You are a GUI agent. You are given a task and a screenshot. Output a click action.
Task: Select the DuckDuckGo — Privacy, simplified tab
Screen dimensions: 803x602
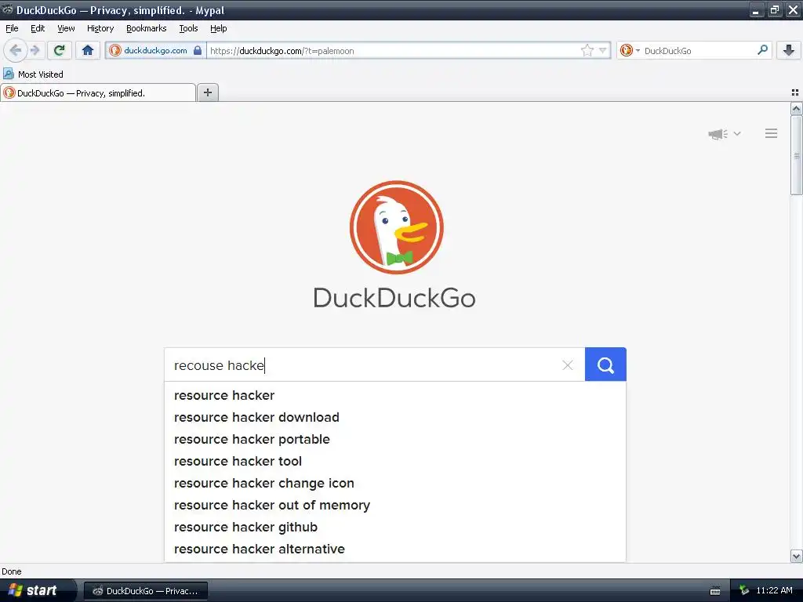(98, 92)
